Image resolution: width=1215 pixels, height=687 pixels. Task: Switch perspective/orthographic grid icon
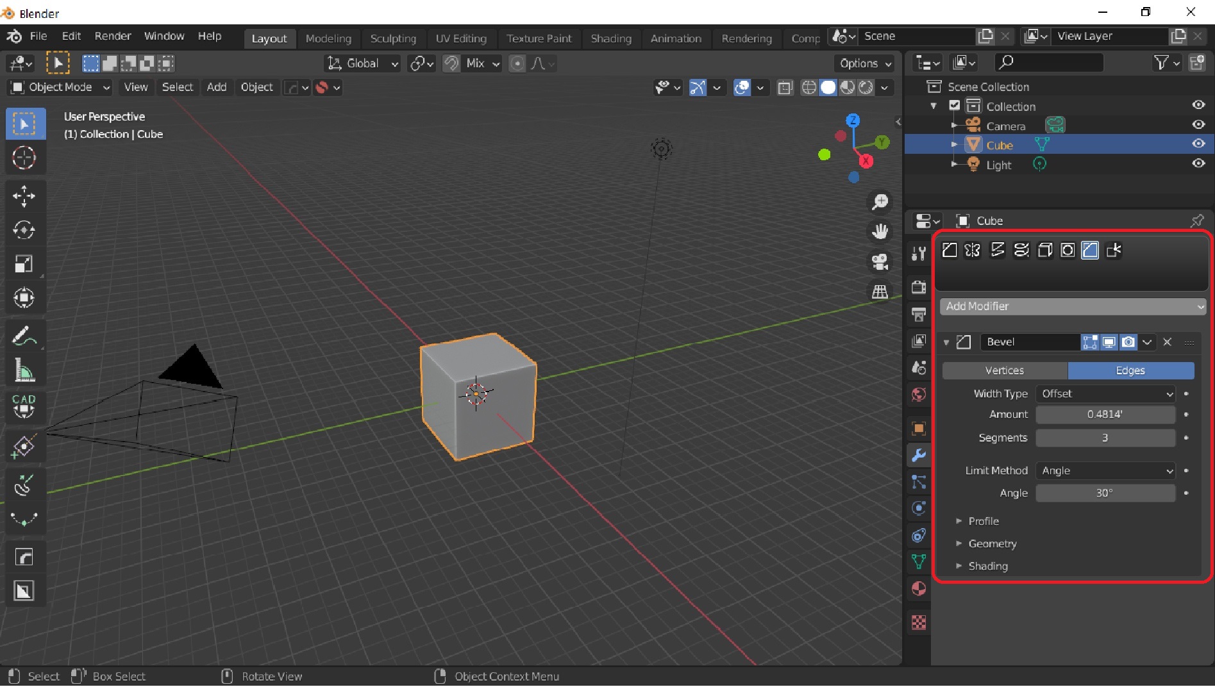point(880,292)
